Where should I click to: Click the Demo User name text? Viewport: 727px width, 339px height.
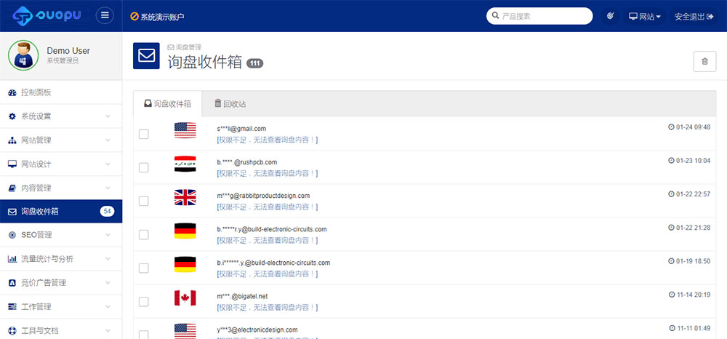pos(68,50)
